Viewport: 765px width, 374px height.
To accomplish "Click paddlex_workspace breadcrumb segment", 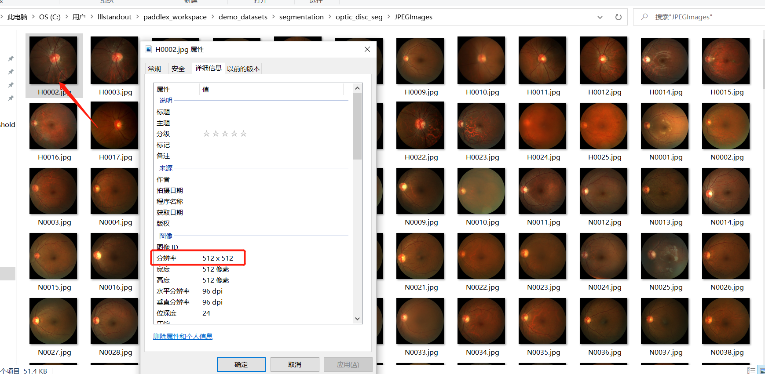I will tap(175, 17).
